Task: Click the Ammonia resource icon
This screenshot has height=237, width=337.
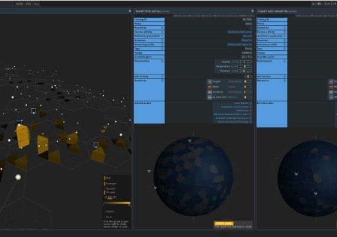Action: (x=209, y=92)
